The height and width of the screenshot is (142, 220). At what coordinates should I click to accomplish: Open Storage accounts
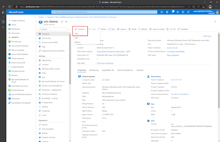17,71
